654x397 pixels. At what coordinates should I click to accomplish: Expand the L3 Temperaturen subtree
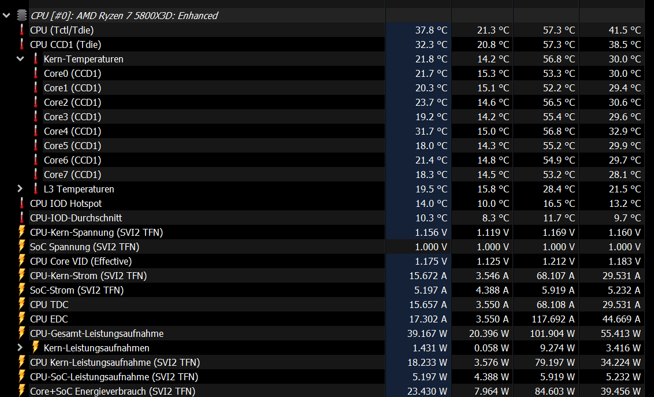[20, 189]
